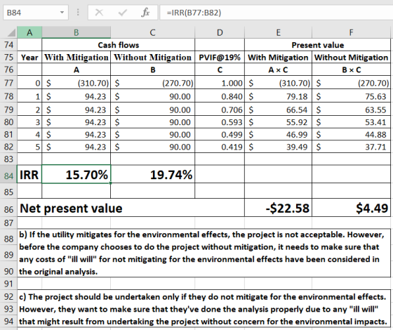
Task: Select the 90.00 cell in row 82
Action: (153, 147)
